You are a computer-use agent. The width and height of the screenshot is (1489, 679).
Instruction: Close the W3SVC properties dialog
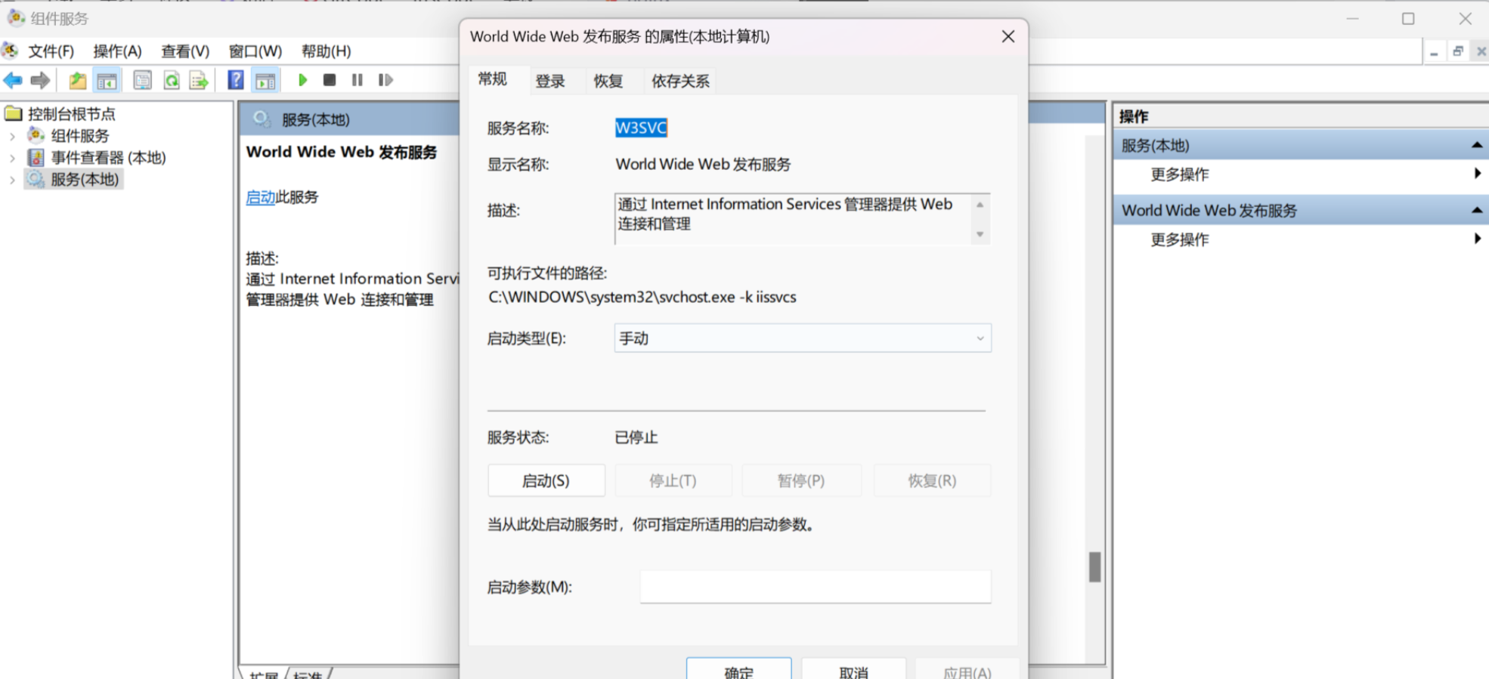[1008, 36]
